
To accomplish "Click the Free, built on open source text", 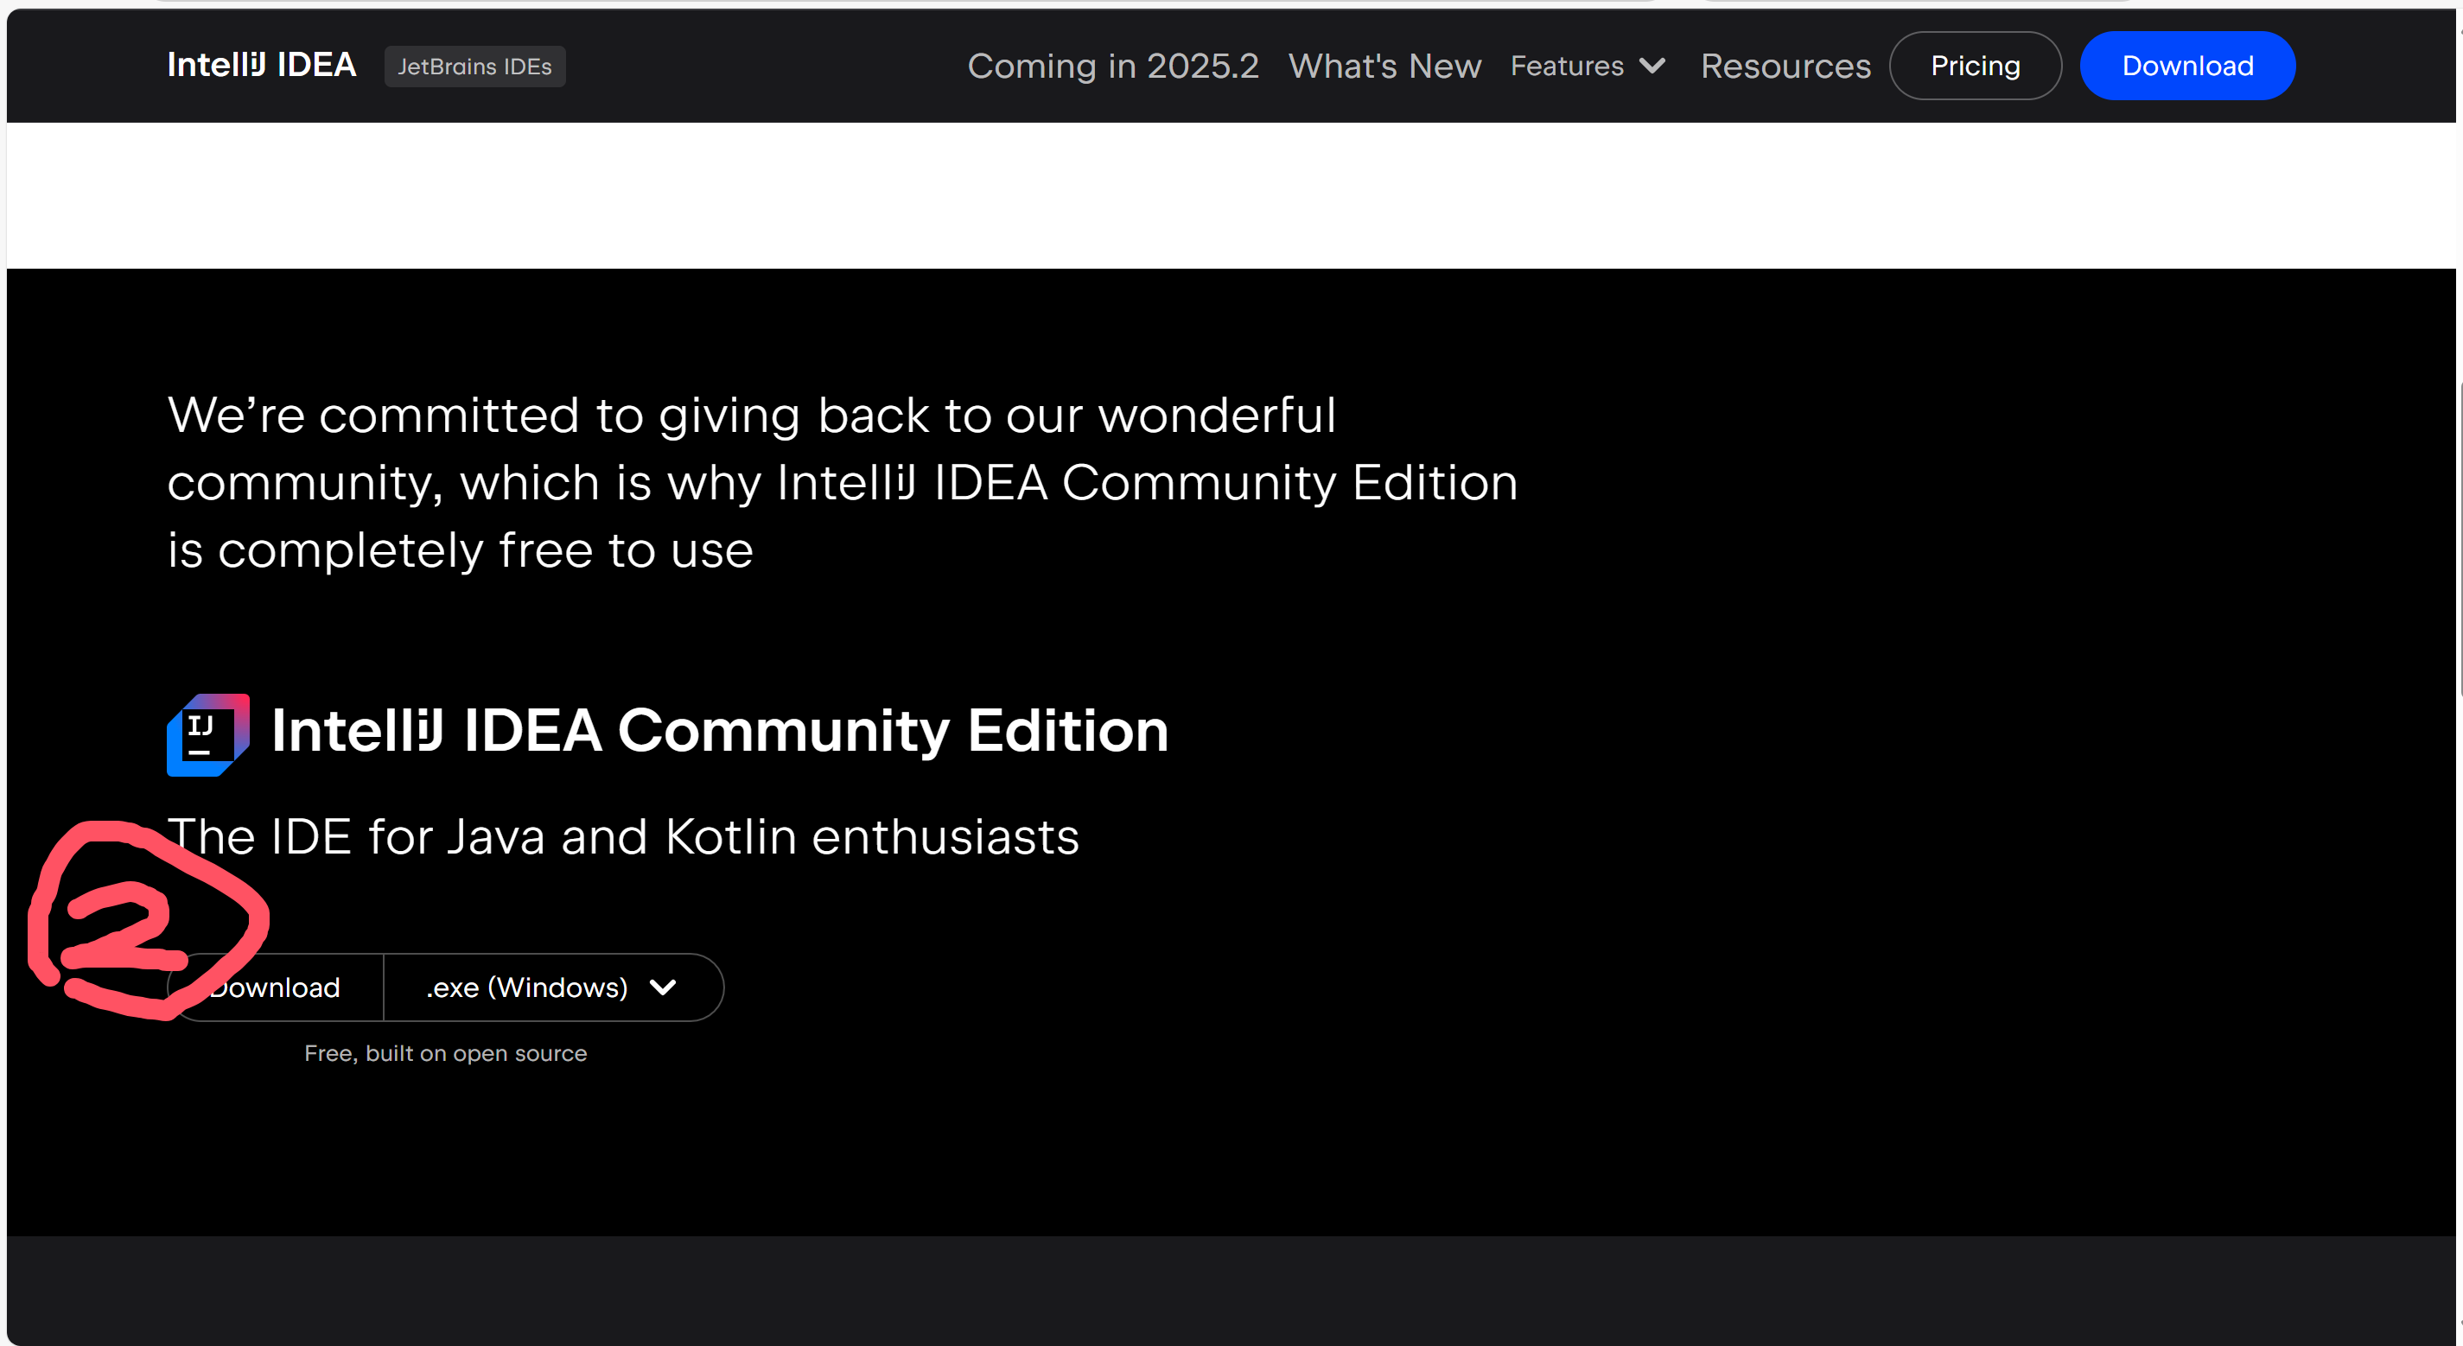I will coord(446,1053).
